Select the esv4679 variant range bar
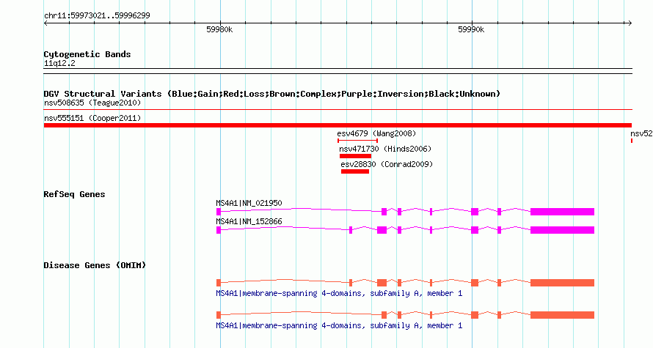 click(357, 141)
